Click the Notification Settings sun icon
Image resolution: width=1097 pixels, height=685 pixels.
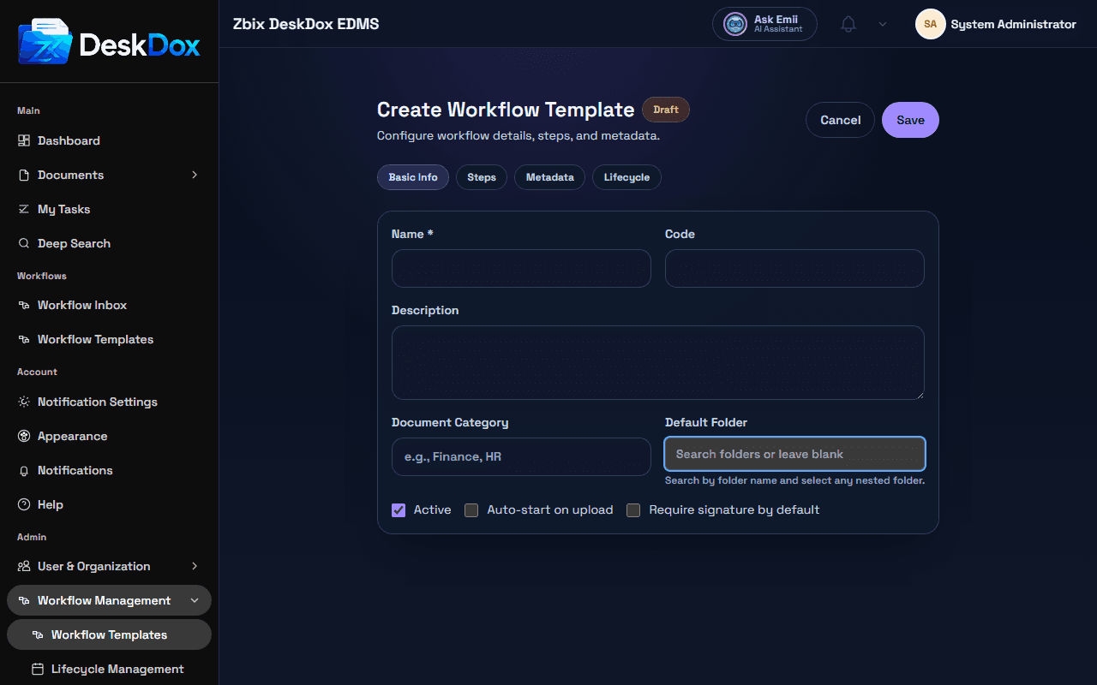click(x=24, y=402)
